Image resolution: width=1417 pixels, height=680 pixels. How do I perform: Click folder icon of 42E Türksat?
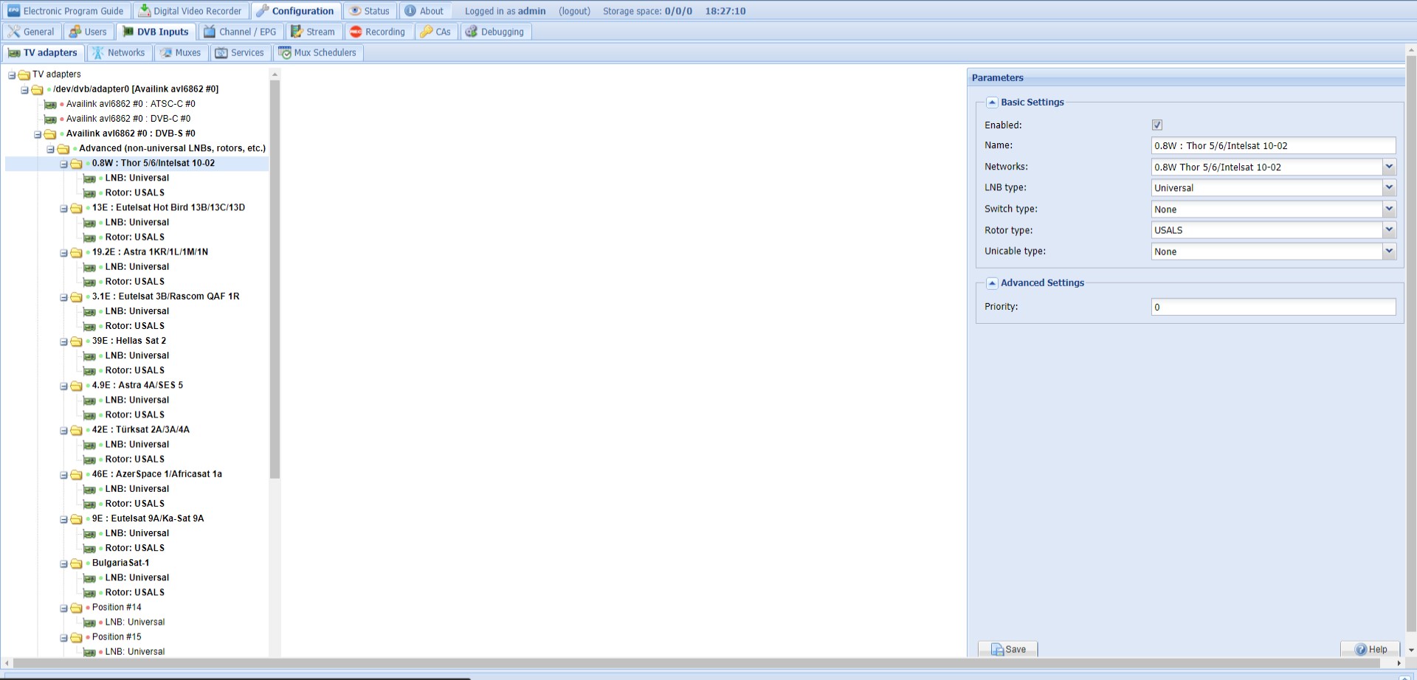click(76, 430)
